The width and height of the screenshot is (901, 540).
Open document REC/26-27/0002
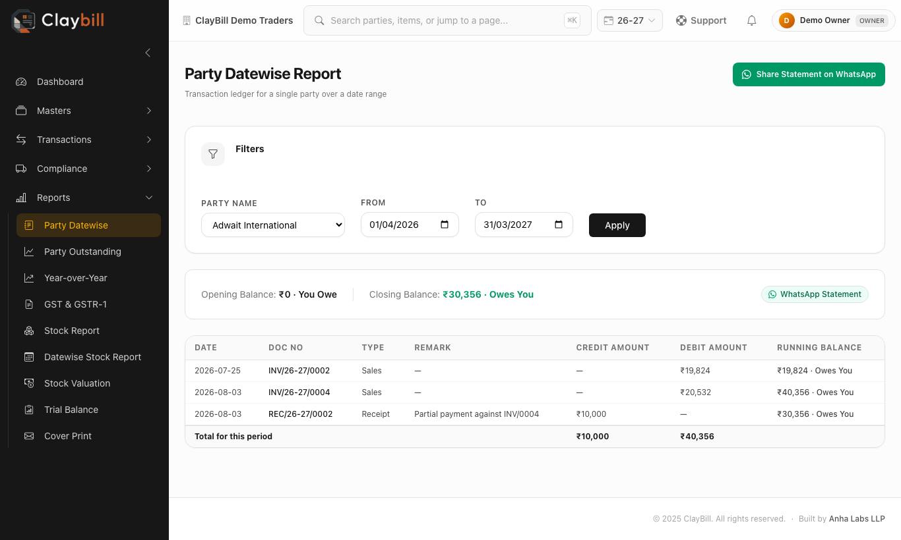(x=300, y=414)
